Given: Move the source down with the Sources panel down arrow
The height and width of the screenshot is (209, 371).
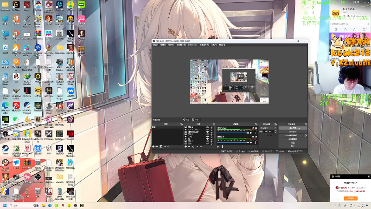Looking at the screenshot, I should [x=201, y=147].
